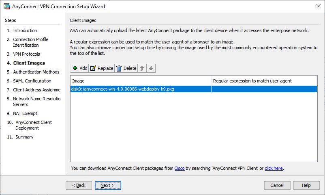Select step 1 Introduction
The height and width of the screenshot is (195, 325).
pyautogui.click(x=22, y=30)
